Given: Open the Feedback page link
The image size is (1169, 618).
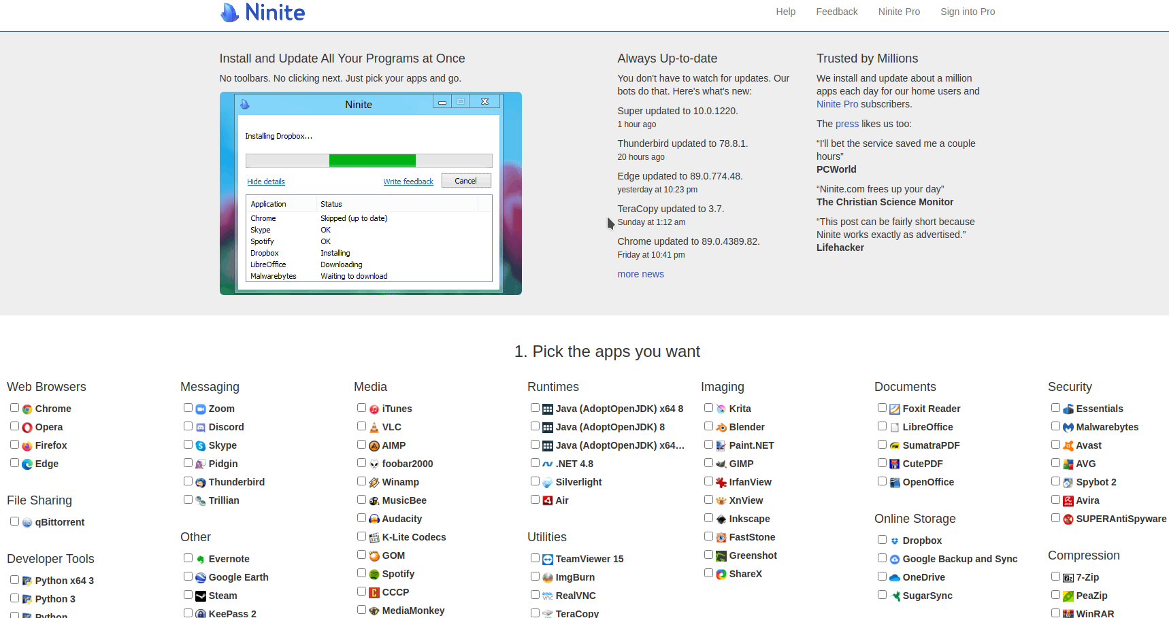Looking at the screenshot, I should [x=837, y=12].
